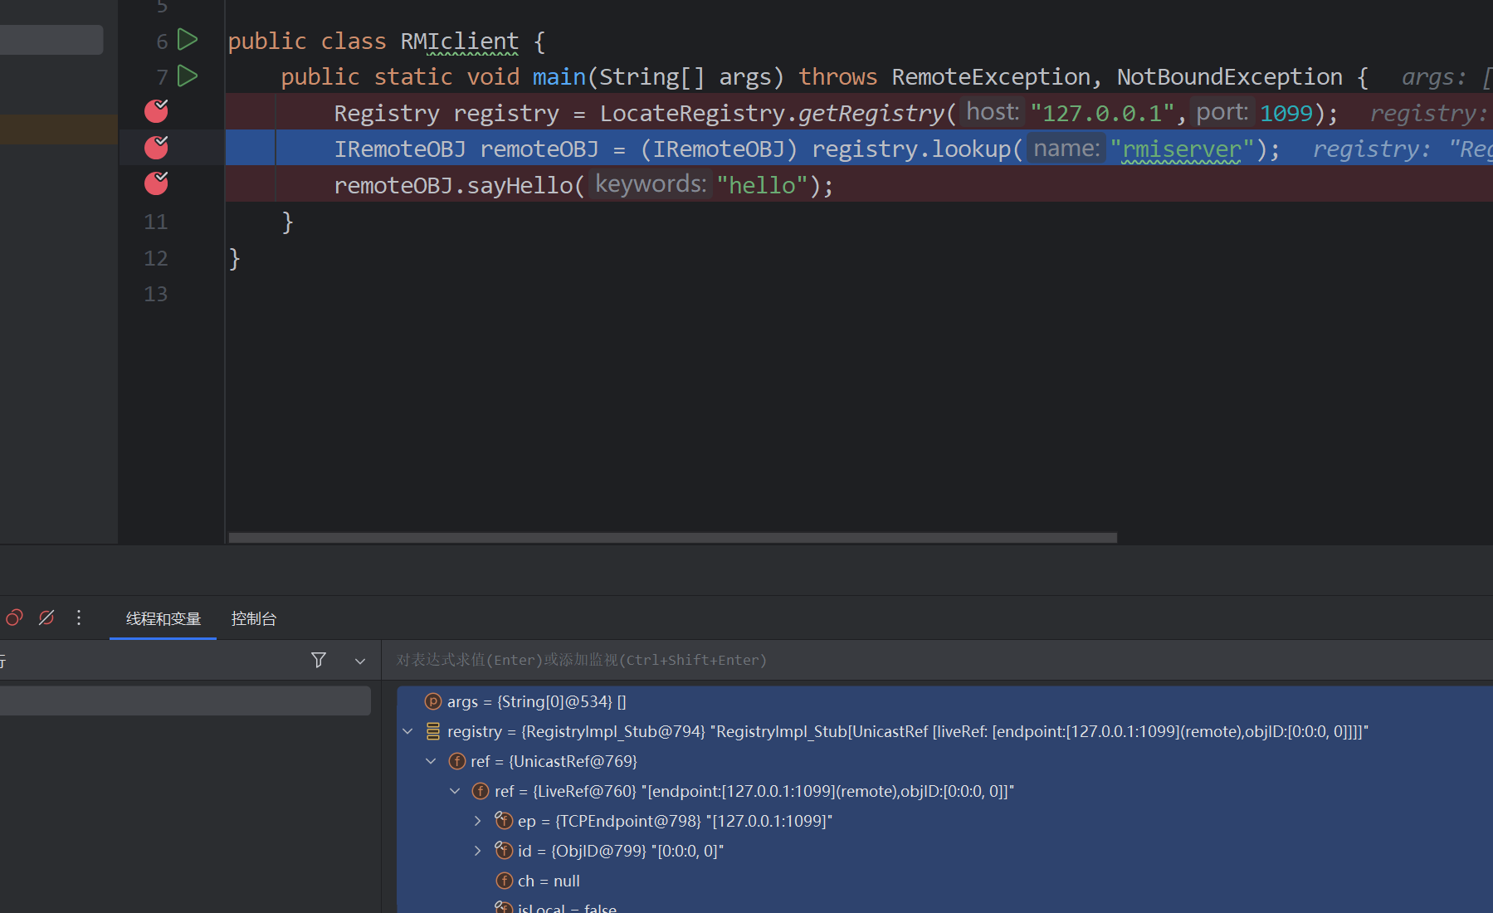Expand the id ObjID node
1493x913 pixels.
(477, 851)
